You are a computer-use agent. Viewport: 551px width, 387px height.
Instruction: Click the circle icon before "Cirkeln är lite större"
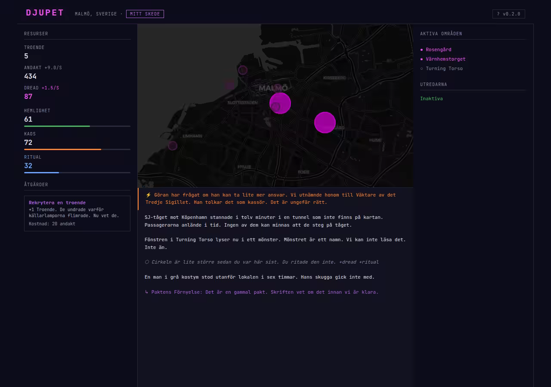(147, 262)
